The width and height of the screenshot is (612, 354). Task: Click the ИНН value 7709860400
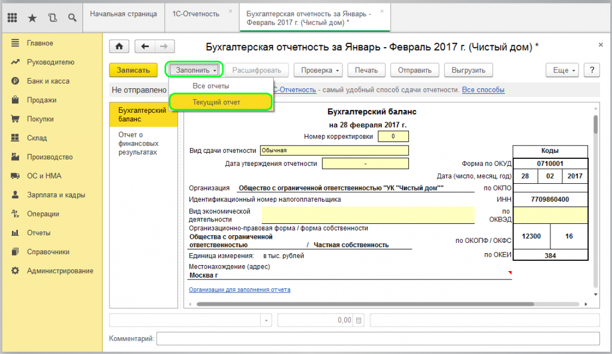coord(550,199)
